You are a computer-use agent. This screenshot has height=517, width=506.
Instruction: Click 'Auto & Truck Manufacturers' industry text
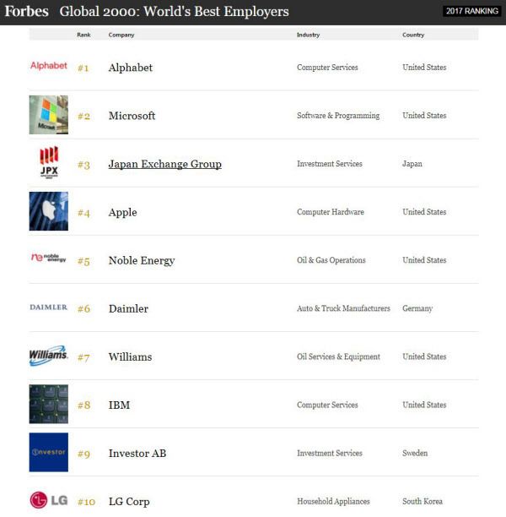(343, 308)
